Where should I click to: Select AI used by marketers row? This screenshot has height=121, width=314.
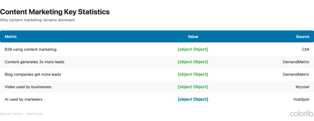click(157, 99)
